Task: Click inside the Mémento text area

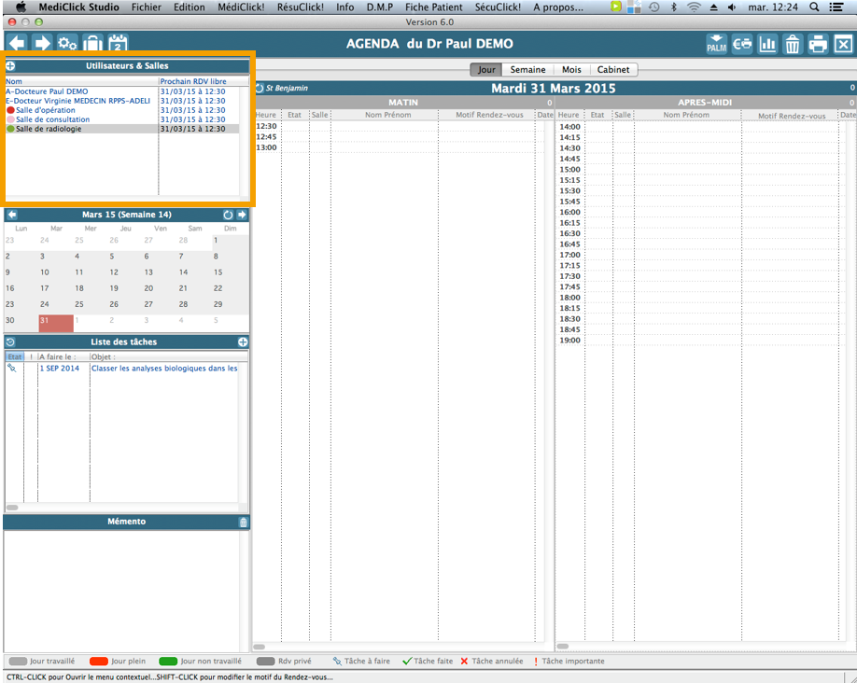Action: (x=124, y=590)
